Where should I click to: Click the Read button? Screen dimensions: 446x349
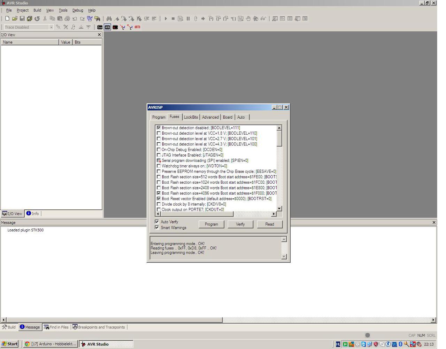270,224
